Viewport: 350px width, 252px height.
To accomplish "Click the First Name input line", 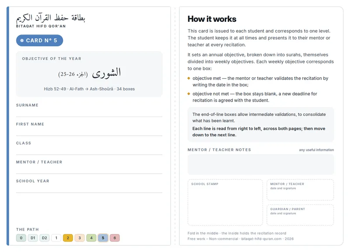I will pyautogui.click(x=89, y=132).
